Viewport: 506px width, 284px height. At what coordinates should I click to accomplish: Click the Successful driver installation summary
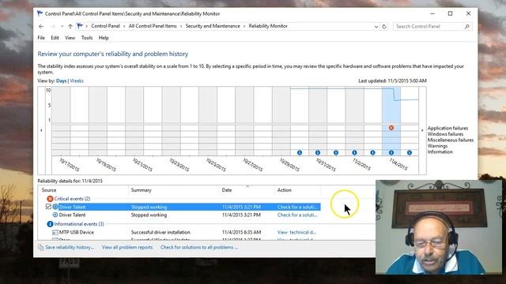coord(160,232)
